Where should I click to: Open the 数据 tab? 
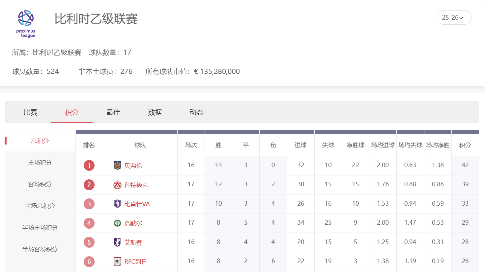coord(155,112)
